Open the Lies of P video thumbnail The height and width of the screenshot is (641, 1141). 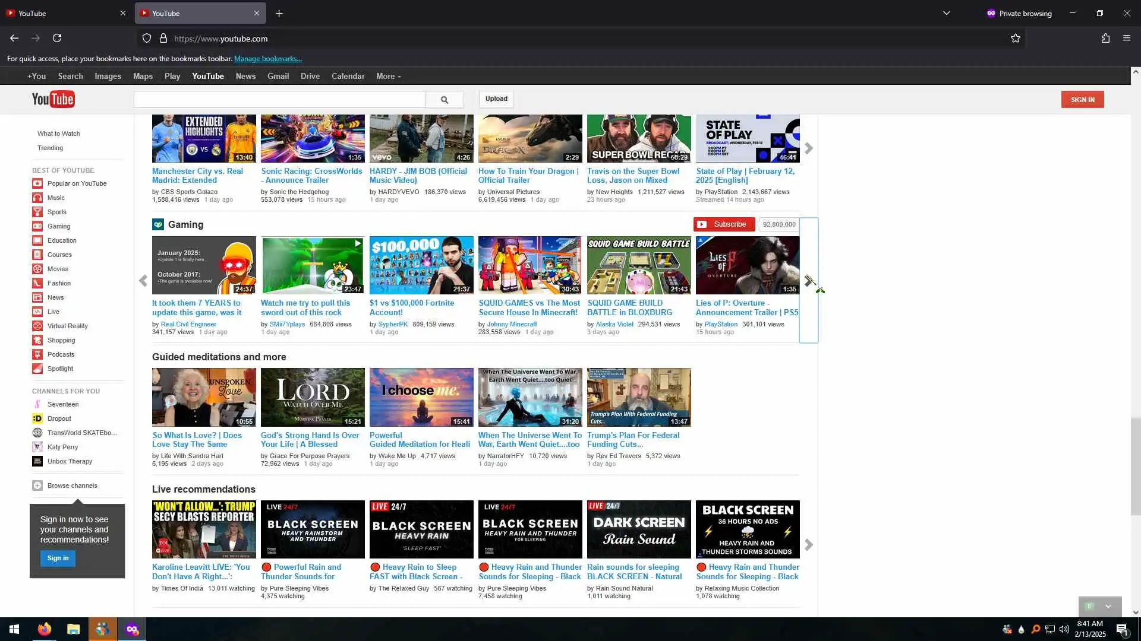(747, 265)
